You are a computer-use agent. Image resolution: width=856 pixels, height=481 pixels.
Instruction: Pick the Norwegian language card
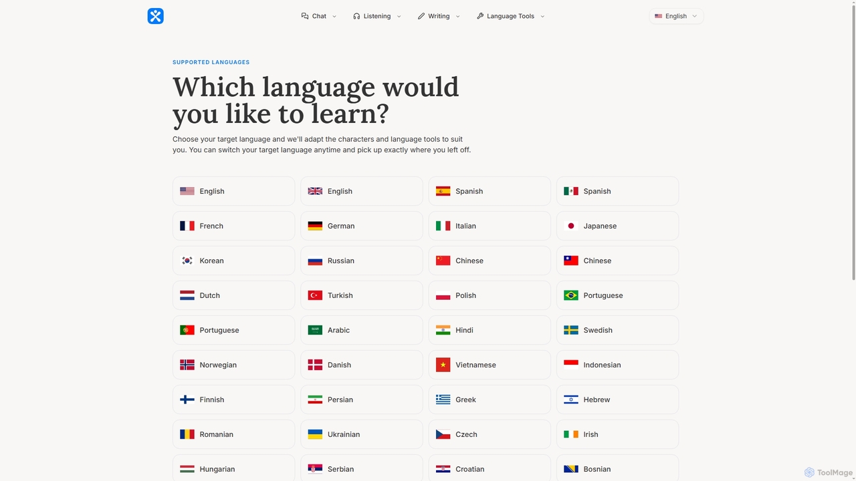pyautogui.click(x=233, y=365)
